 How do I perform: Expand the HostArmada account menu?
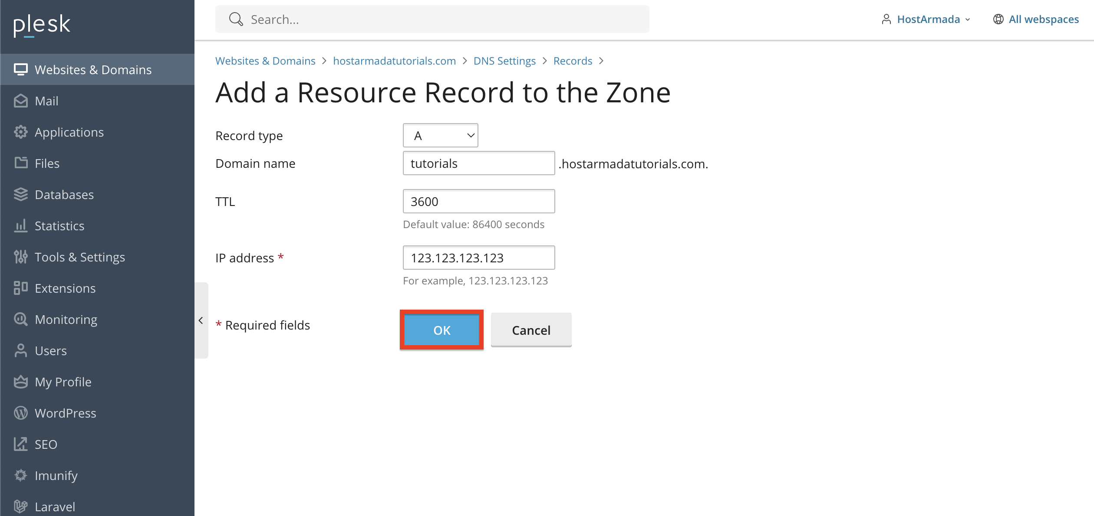(x=928, y=20)
